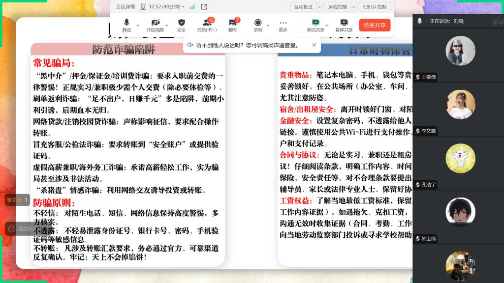Expand the arrow next to 互动批注
This screenshot has height=283, width=504.
click(319, 6)
